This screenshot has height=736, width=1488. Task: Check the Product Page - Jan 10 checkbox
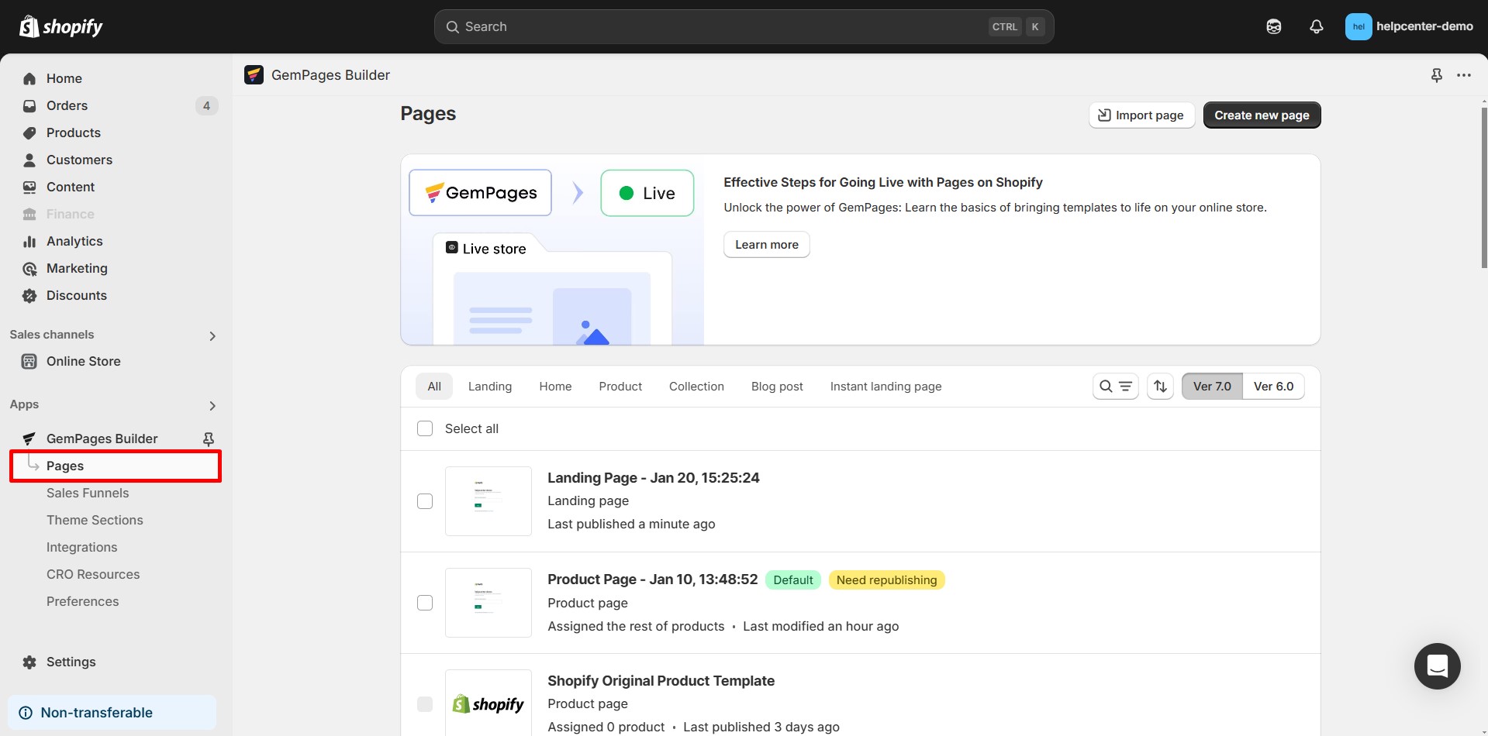(425, 602)
